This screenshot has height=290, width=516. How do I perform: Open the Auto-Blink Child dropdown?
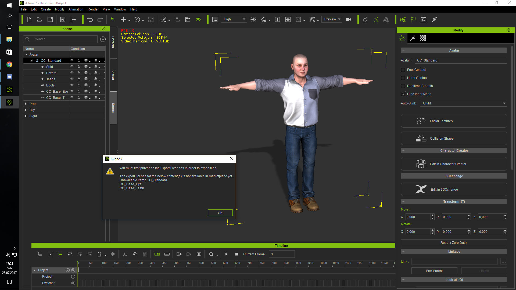tap(503, 103)
